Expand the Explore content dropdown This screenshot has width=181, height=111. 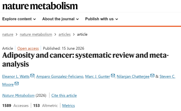coord(19,19)
